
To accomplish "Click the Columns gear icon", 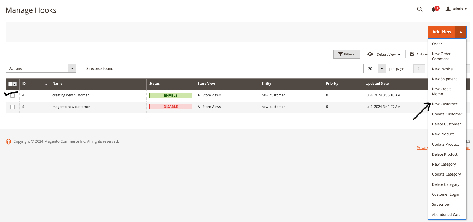I will [x=412, y=54].
